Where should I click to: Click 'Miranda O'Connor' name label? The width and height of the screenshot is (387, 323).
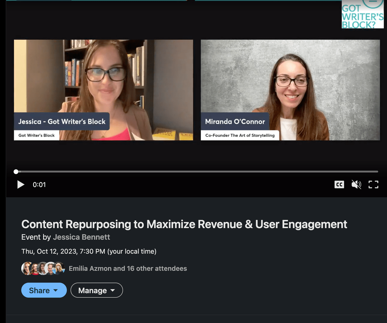pos(235,122)
